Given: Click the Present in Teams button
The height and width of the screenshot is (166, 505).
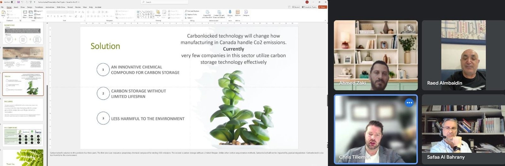Looking at the screenshot, I should (309, 7).
